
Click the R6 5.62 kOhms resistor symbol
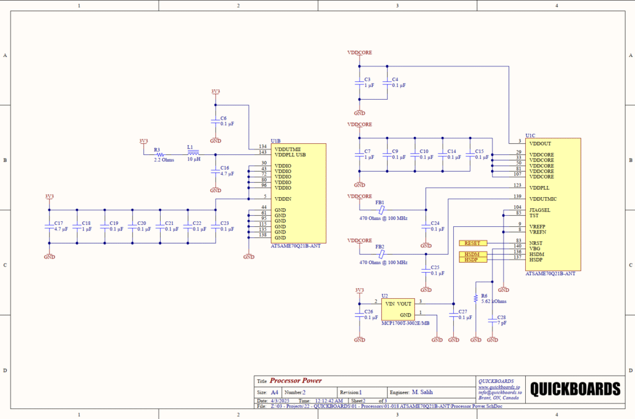(476, 298)
